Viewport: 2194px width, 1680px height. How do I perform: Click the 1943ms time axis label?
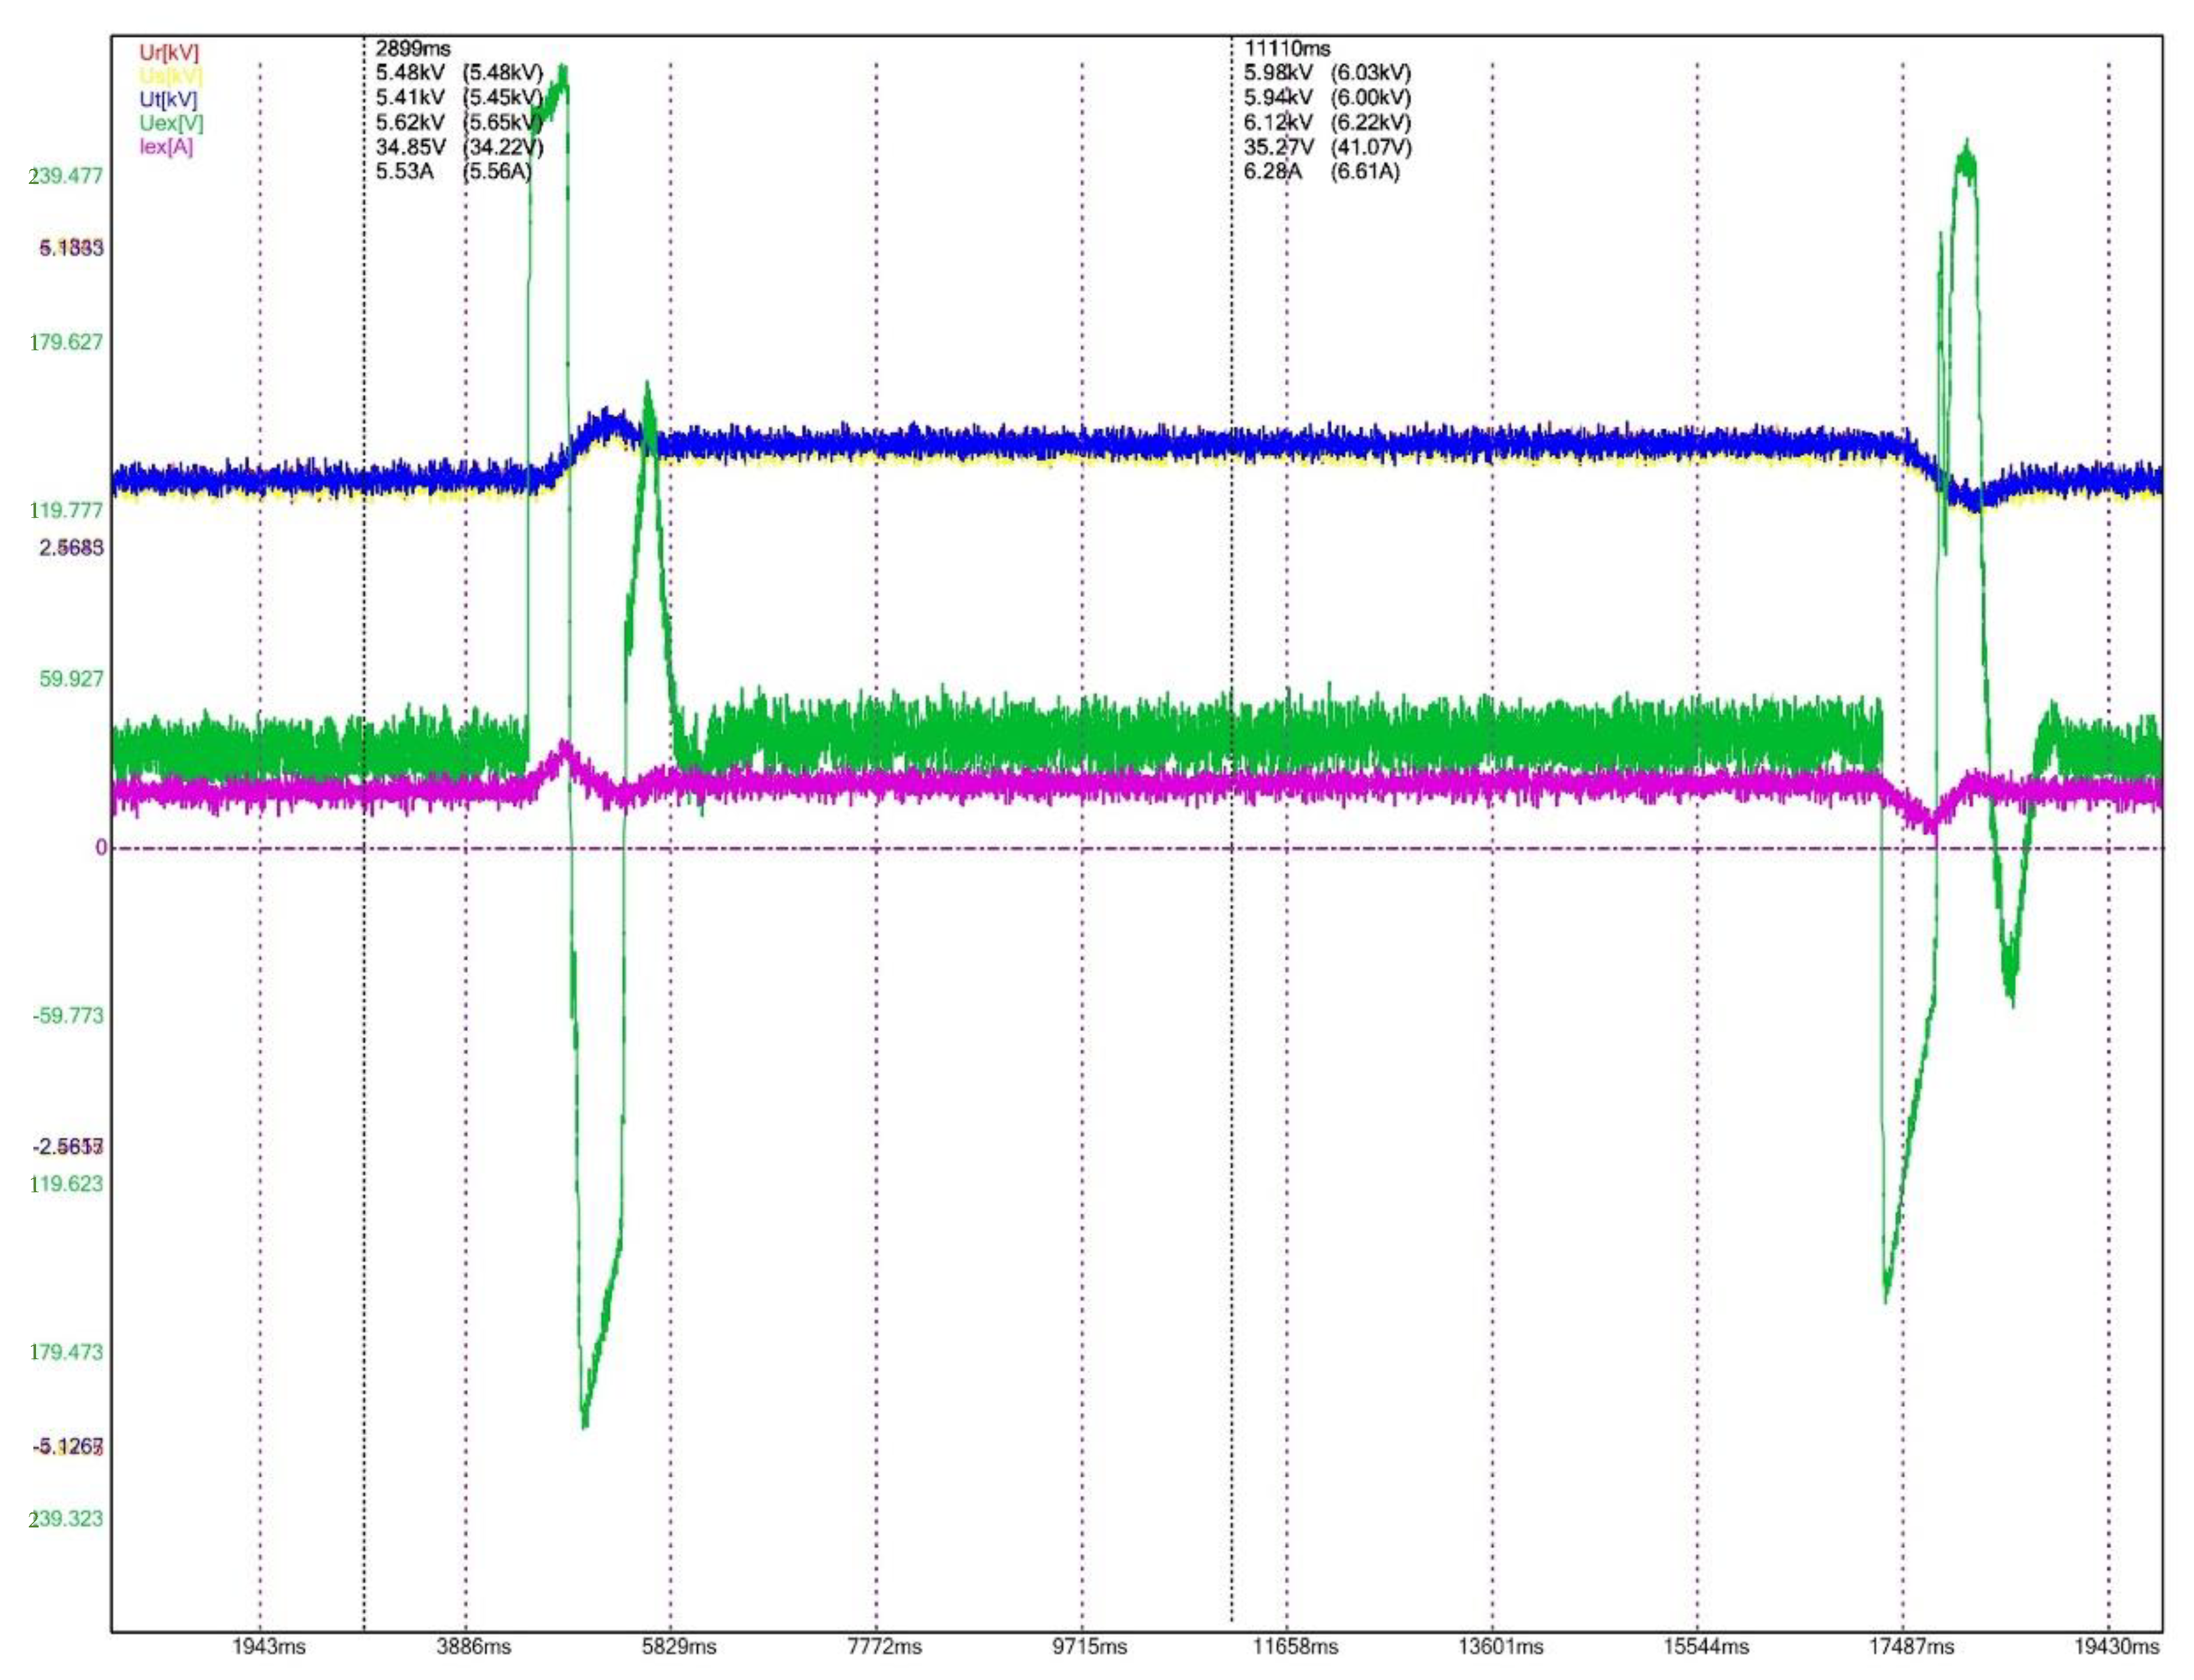click(x=269, y=1646)
